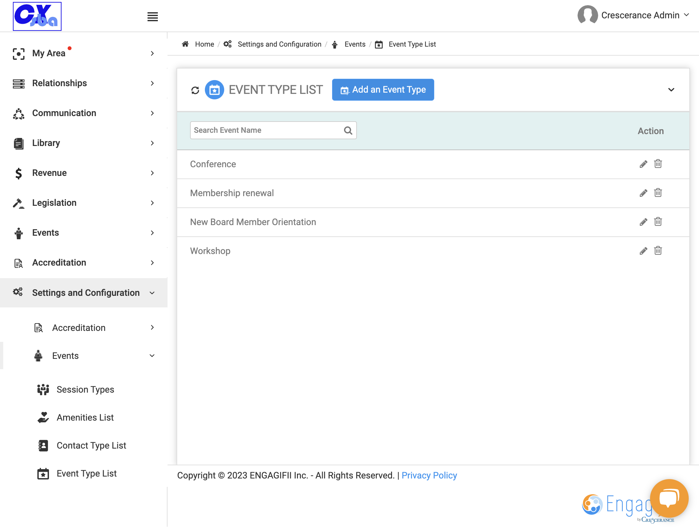
Task: Go to Settings and Configuration breadcrumb
Action: pyautogui.click(x=279, y=44)
